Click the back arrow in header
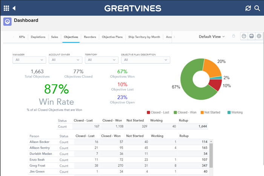The image size is (264, 176). [x=14, y=8]
